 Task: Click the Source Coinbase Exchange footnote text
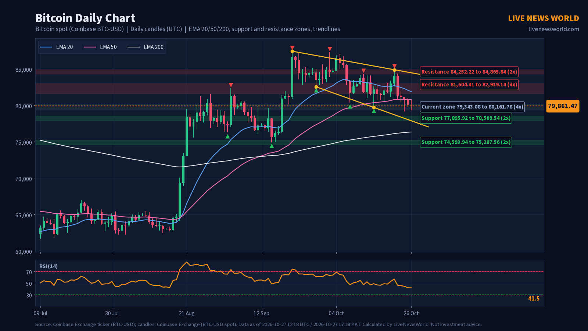tap(258, 324)
